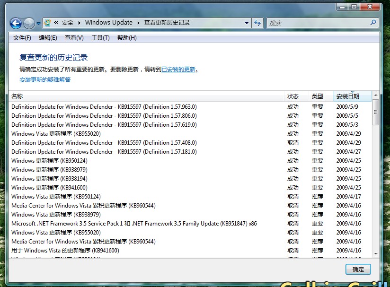The height and width of the screenshot is (287, 390).
Task: Sort by the 名称 column header
Action: 147,96
